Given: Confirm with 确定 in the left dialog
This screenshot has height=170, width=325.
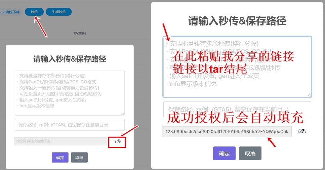Looking at the screenshot, I should (x=60, y=158).
